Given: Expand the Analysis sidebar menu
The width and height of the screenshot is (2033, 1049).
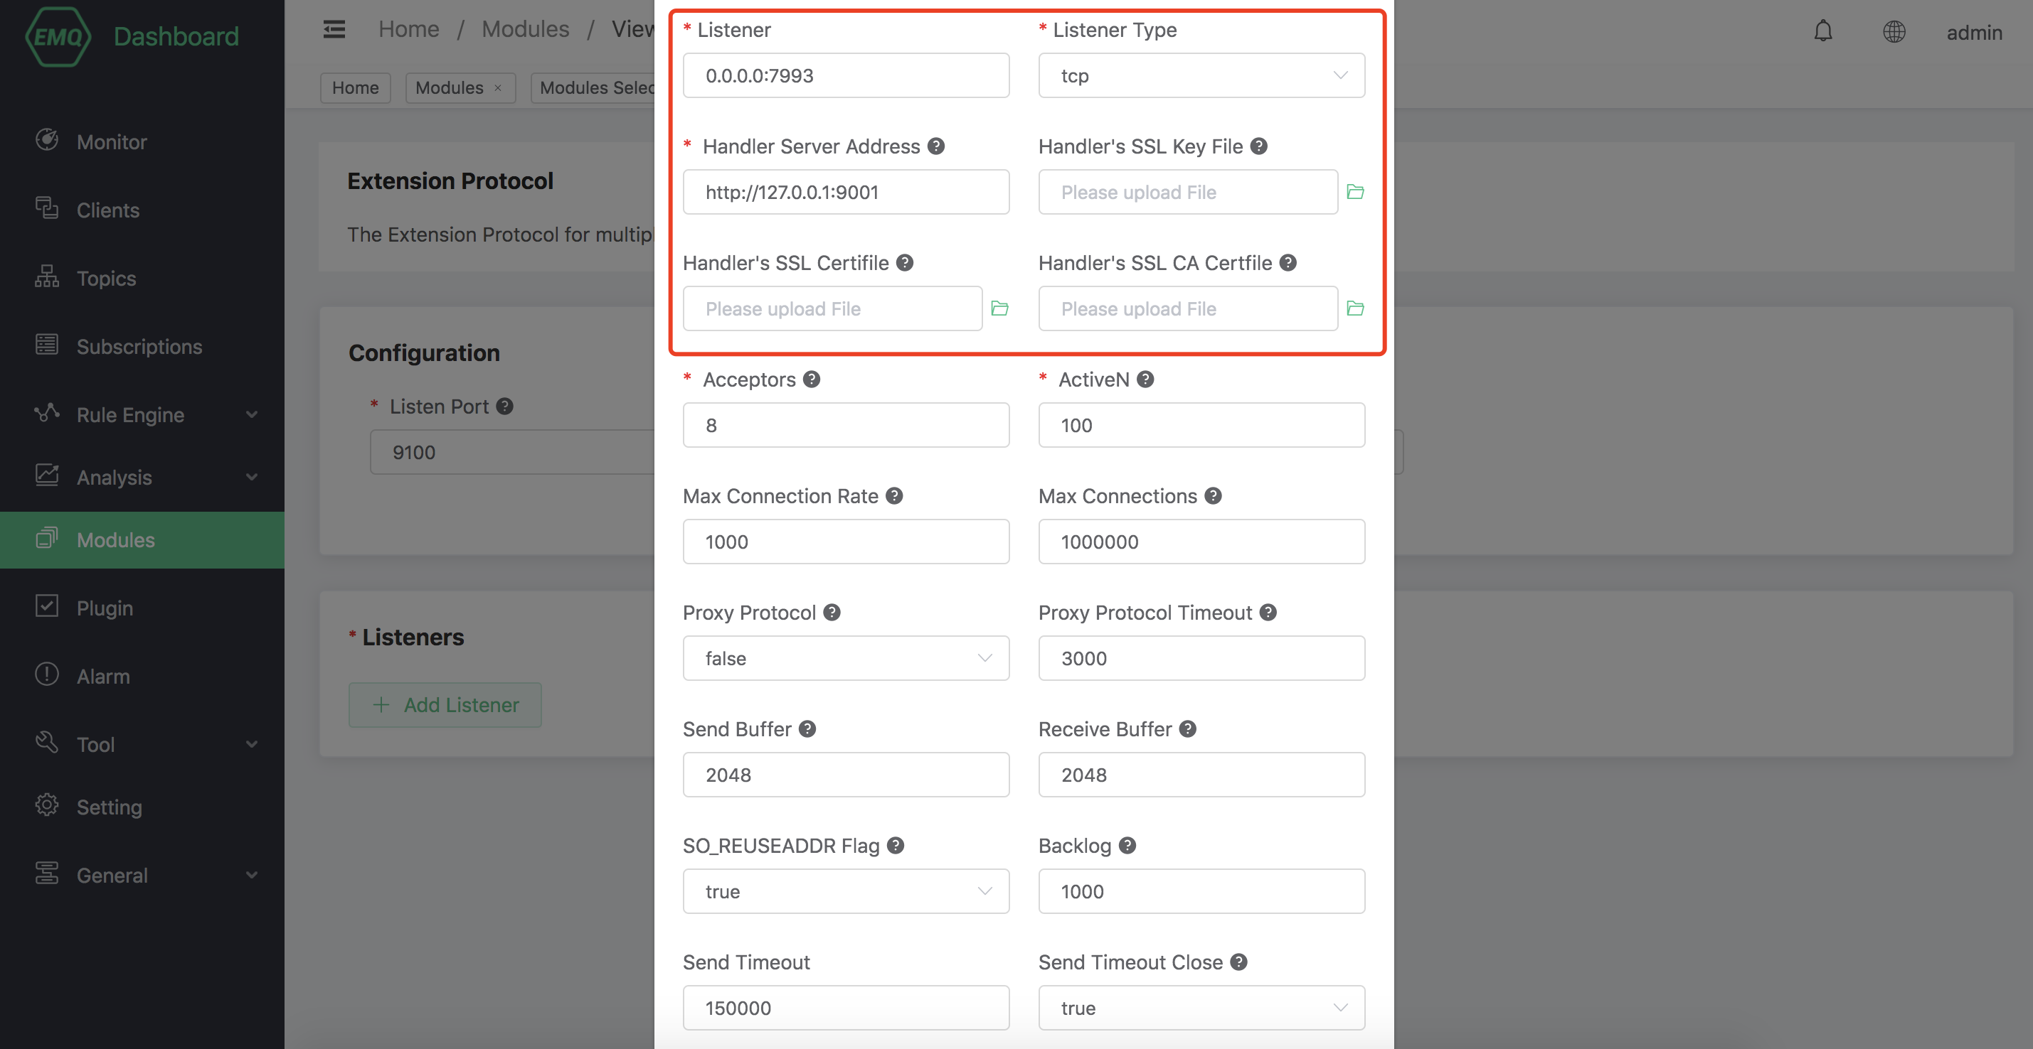Looking at the screenshot, I should (x=142, y=477).
